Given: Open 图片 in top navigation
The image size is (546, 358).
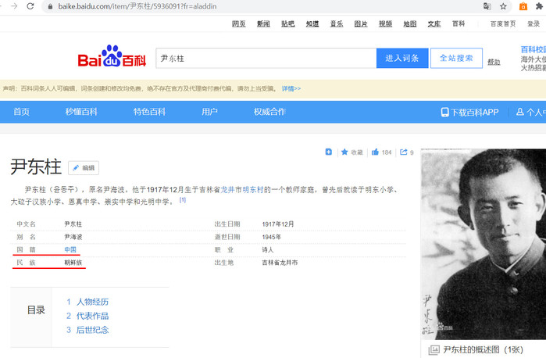Looking at the screenshot, I should tap(361, 23).
